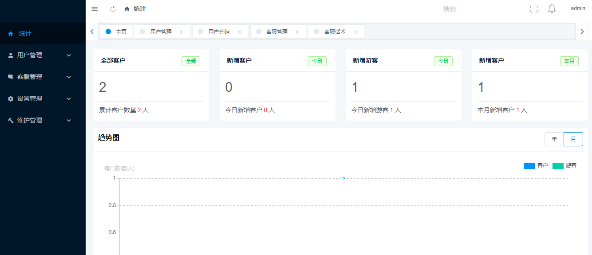This screenshot has width=592, height=255.
Task: Click the home icon in breadcrumb
Action: click(x=127, y=9)
